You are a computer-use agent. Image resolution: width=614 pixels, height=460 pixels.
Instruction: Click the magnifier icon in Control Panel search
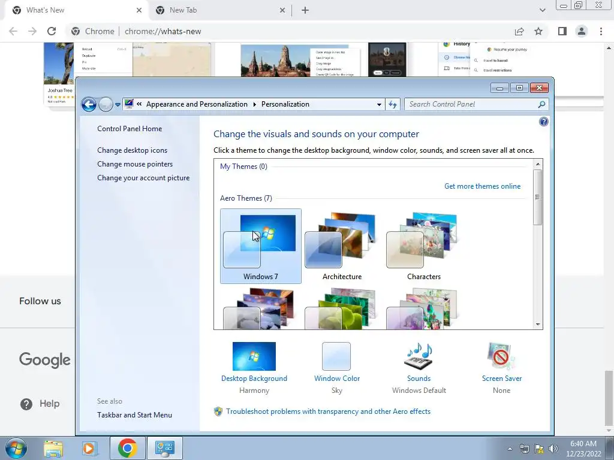pos(541,104)
